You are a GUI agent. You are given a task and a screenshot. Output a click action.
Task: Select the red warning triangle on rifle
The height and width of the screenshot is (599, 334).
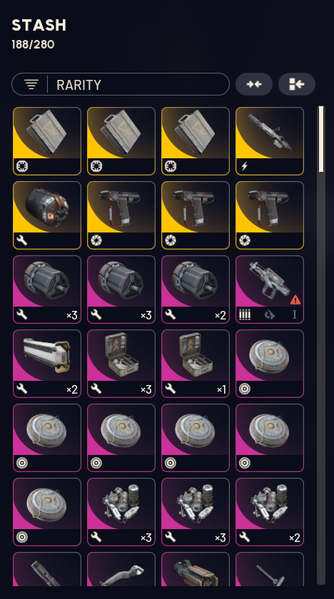295,300
